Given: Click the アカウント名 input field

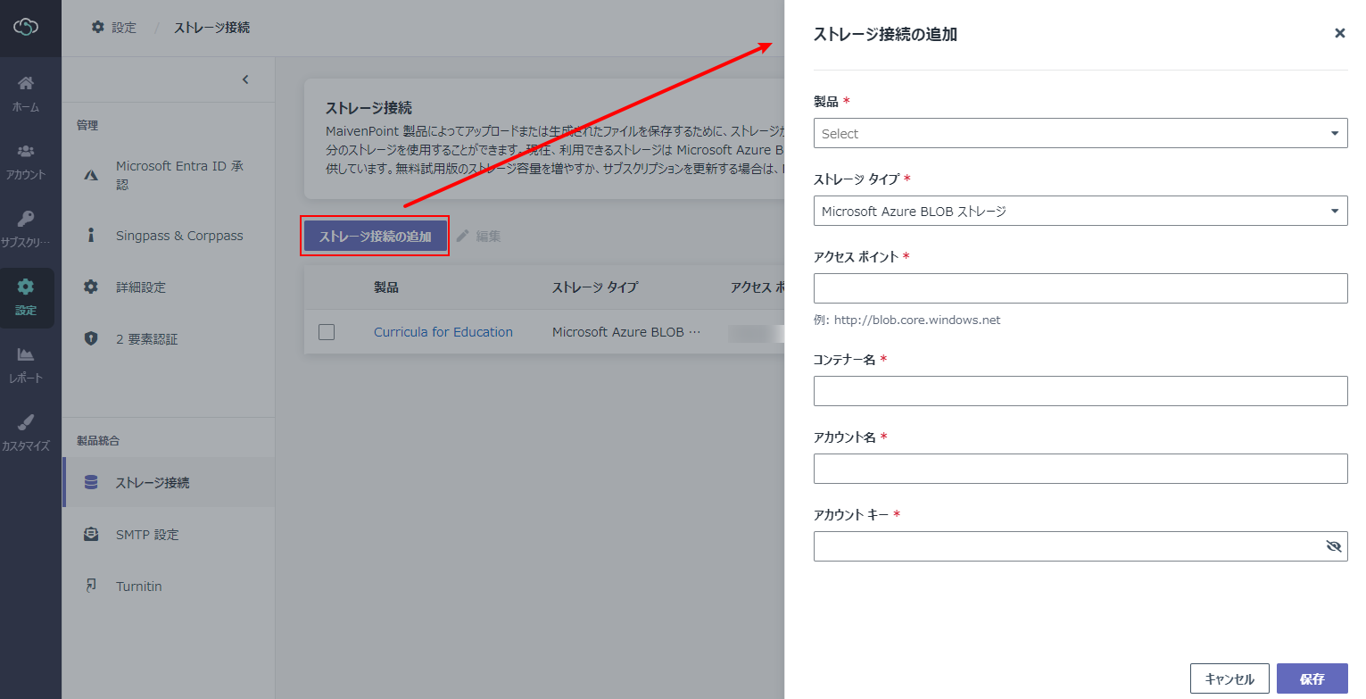Looking at the screenshot, I should click(x=1080, y=469).
